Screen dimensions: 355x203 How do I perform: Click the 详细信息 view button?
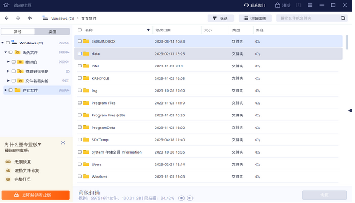(x=255, y=19)
